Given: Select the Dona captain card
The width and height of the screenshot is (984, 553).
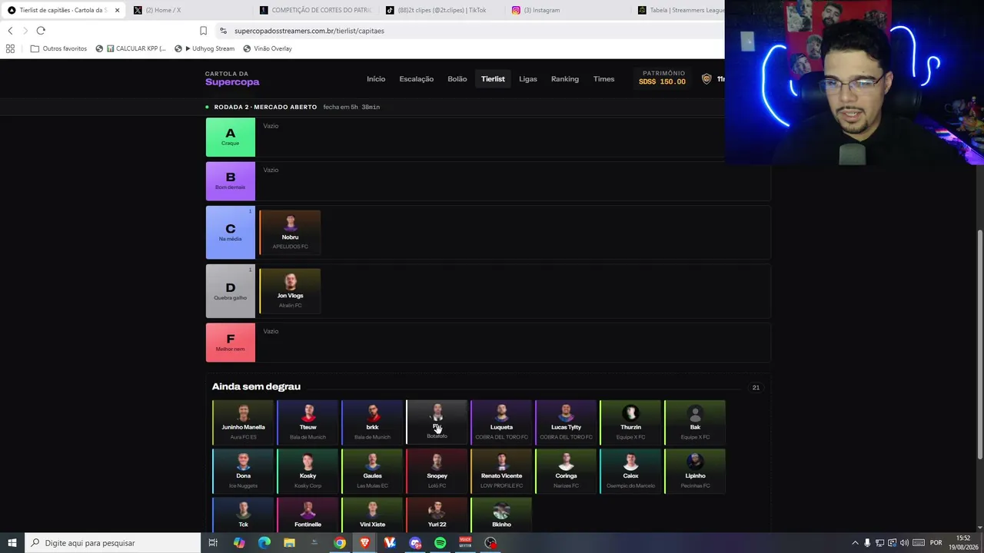Looking at the screenshot, I should coord(243,471).
